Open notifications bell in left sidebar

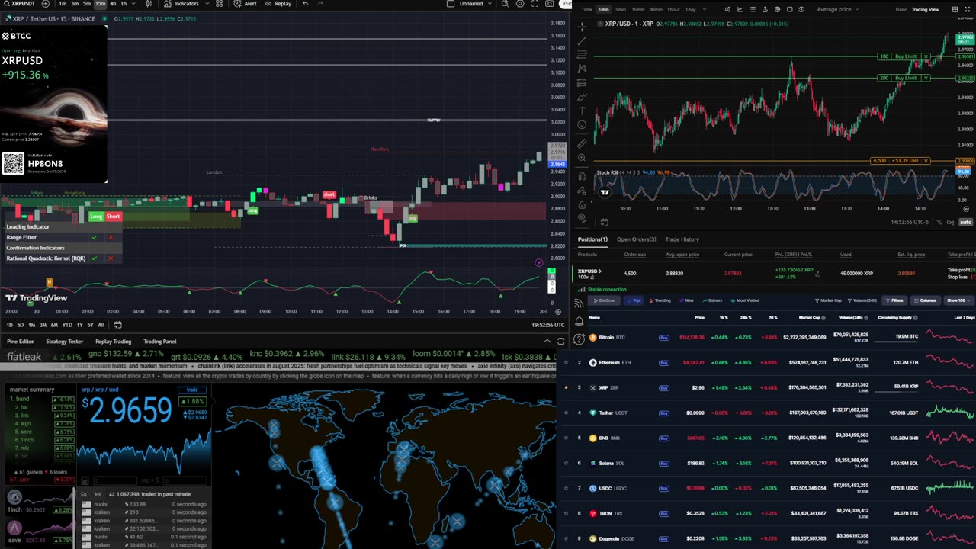pyautogui.click(x=579, y=321)
